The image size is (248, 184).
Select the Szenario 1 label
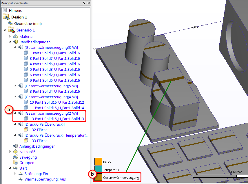[x=25, y=30]
